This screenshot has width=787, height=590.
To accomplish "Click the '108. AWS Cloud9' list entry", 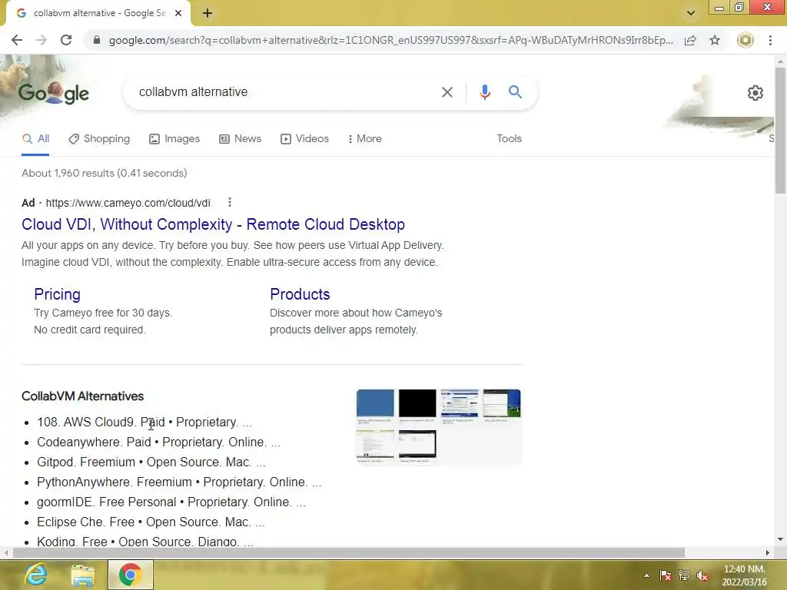I will [144, 422].
